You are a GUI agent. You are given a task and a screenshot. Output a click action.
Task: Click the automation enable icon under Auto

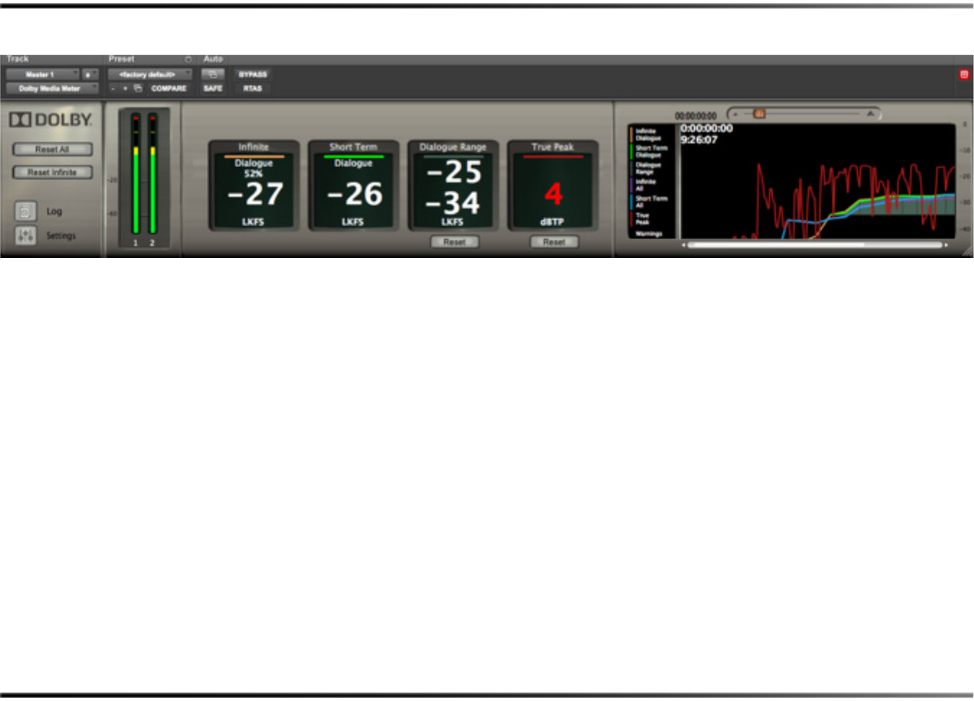[213, 74]
